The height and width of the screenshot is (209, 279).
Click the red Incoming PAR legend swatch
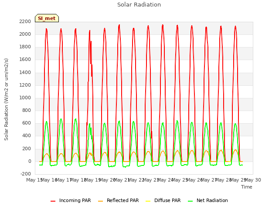53,201
